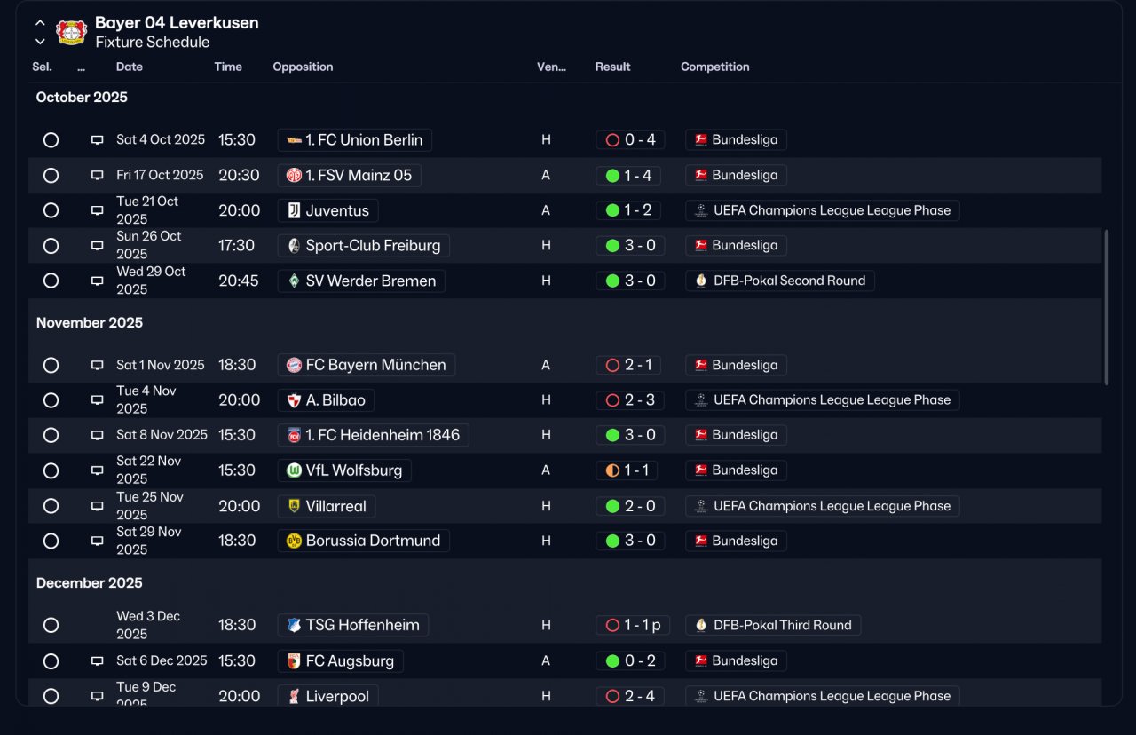The height and width of the screenshot is (735, 1136).
Task: Click the TV icon on Union Berlin fixture
Action: [98, 140]
